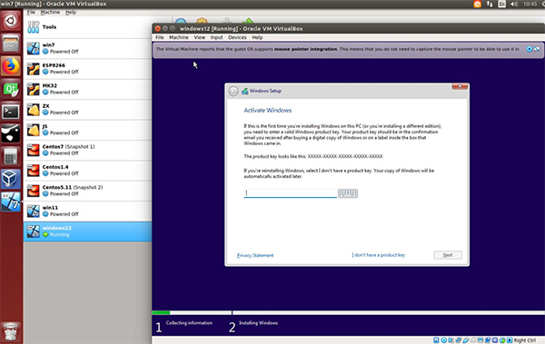Click the back arrow in Windows Setup

[x=233, y=91]
